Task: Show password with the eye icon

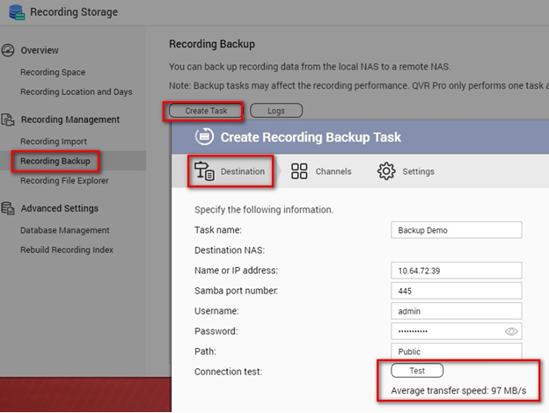Action: click(x=511, y=331)
